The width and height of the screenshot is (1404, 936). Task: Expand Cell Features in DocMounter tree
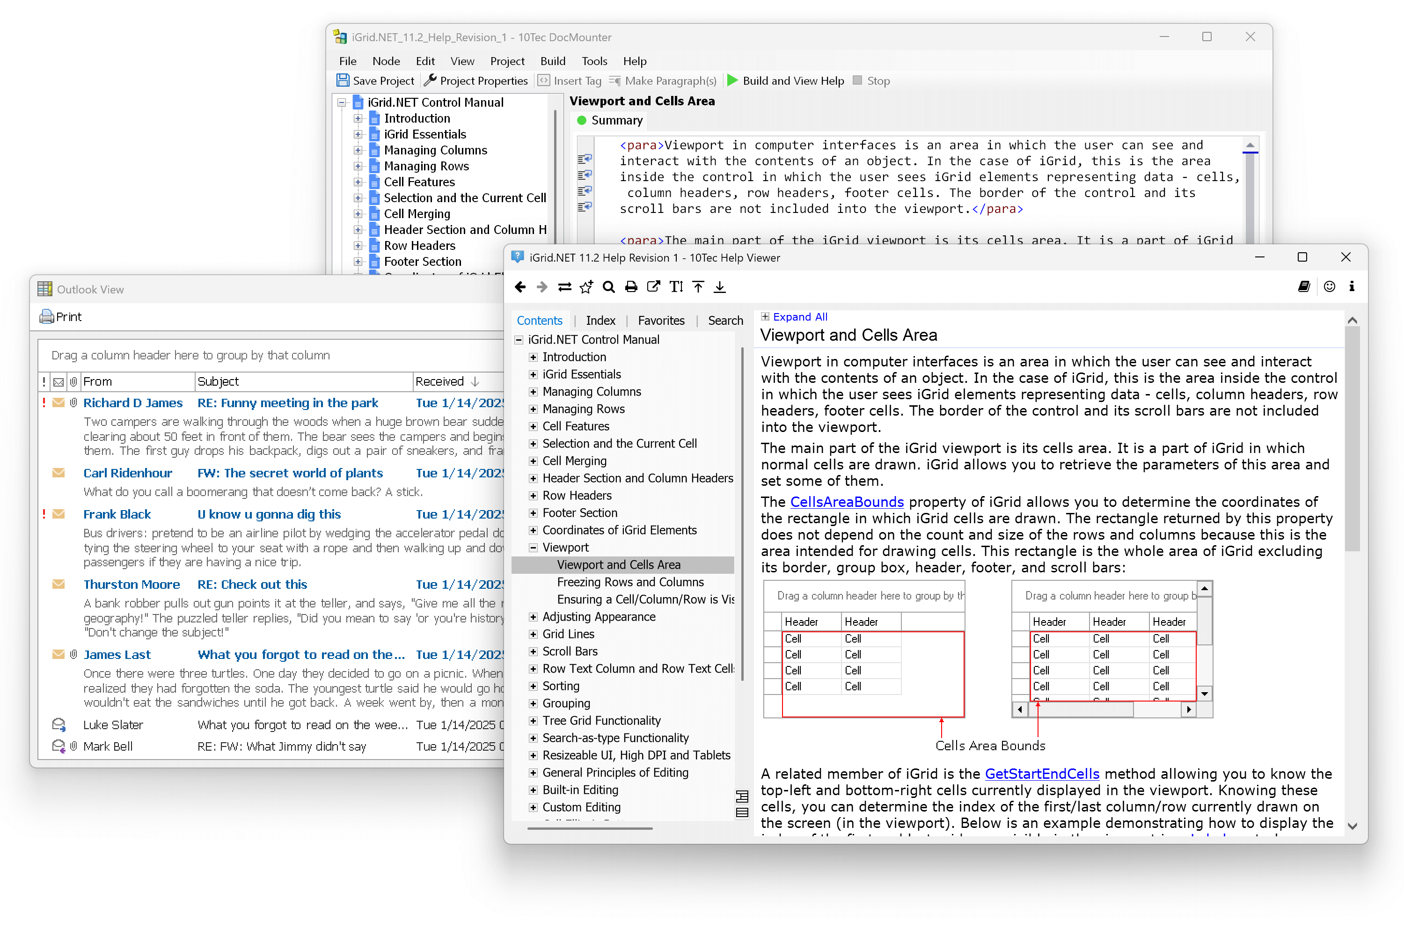coord(358,182)
